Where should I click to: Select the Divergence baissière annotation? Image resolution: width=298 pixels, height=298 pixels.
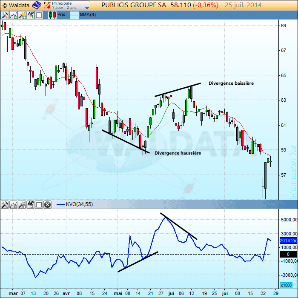(231, 83)
